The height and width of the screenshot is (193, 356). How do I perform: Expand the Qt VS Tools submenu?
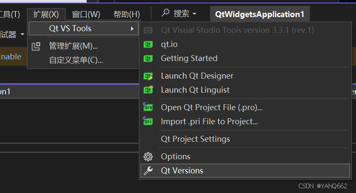coord(84,29)
